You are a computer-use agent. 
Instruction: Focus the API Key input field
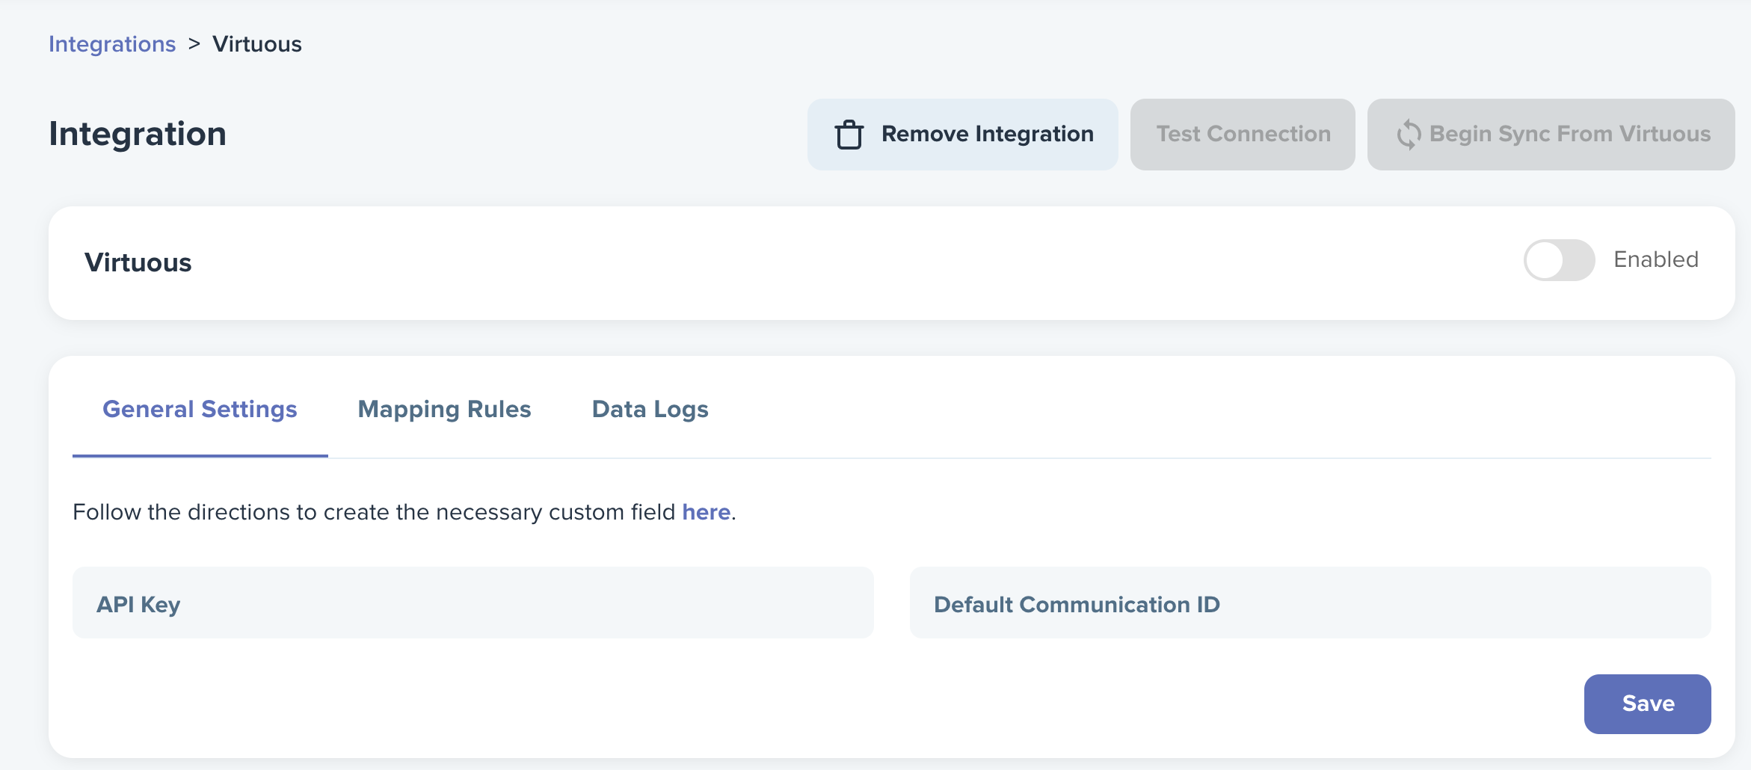tap(473, 603)
